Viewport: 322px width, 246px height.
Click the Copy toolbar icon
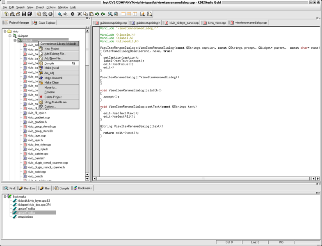[85, 14]
